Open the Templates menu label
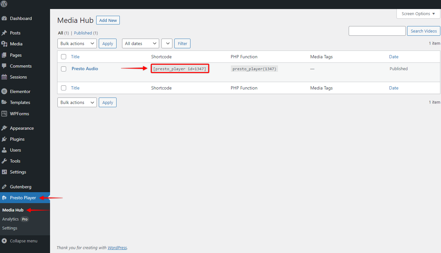Image resolution: width=441 pixels, height=253 pixels. (x=20, y=102)
